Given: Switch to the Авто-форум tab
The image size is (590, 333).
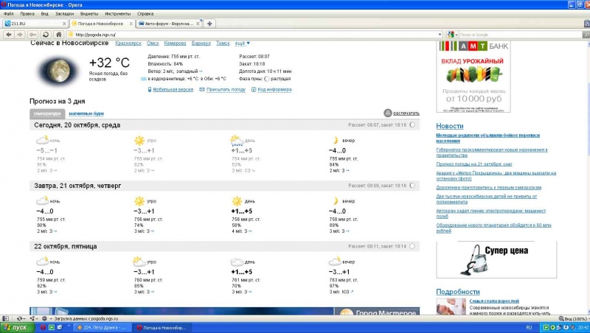Looking at the screenshot, I should [170, 24].
